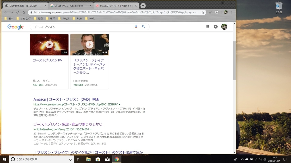
Task: Go back in Chrome history
Action: click(x=6, y=12)
